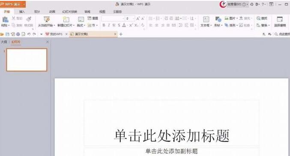The image size is (290, 156).
Task: Click the Subscript icon
Action: (136, 25)
